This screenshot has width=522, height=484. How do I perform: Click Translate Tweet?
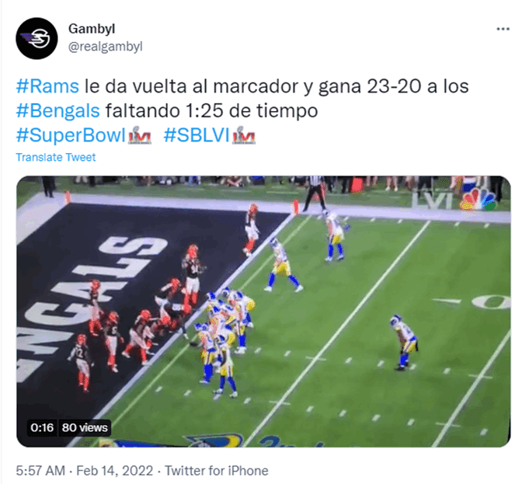click(56, 157)
